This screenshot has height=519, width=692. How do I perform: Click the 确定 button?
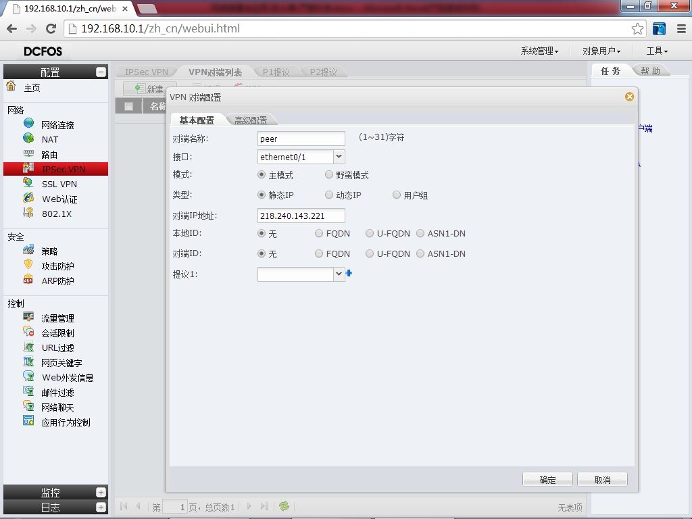(547, 480)
